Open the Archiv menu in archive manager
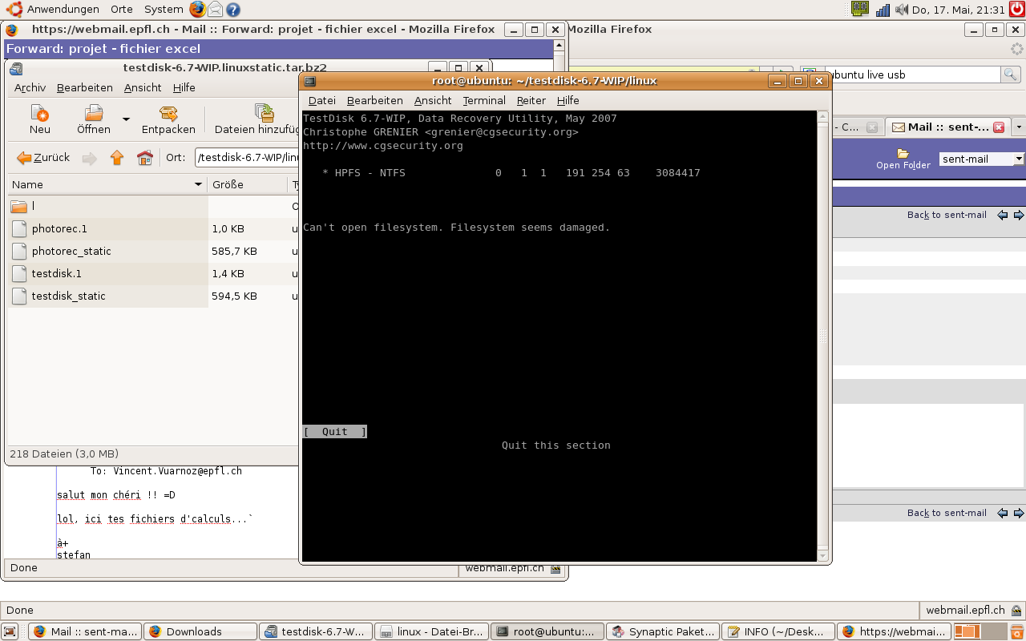The height and width of the screenshot is (641, 1026). [x=30, y=88]
